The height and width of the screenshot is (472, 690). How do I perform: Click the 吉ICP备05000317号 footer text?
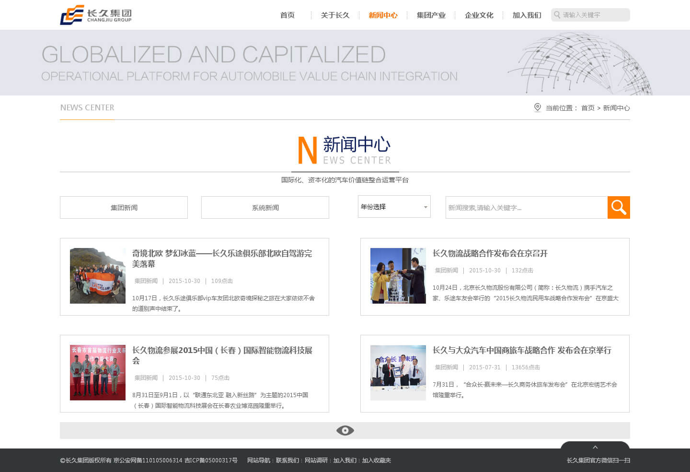click(211, 460)
